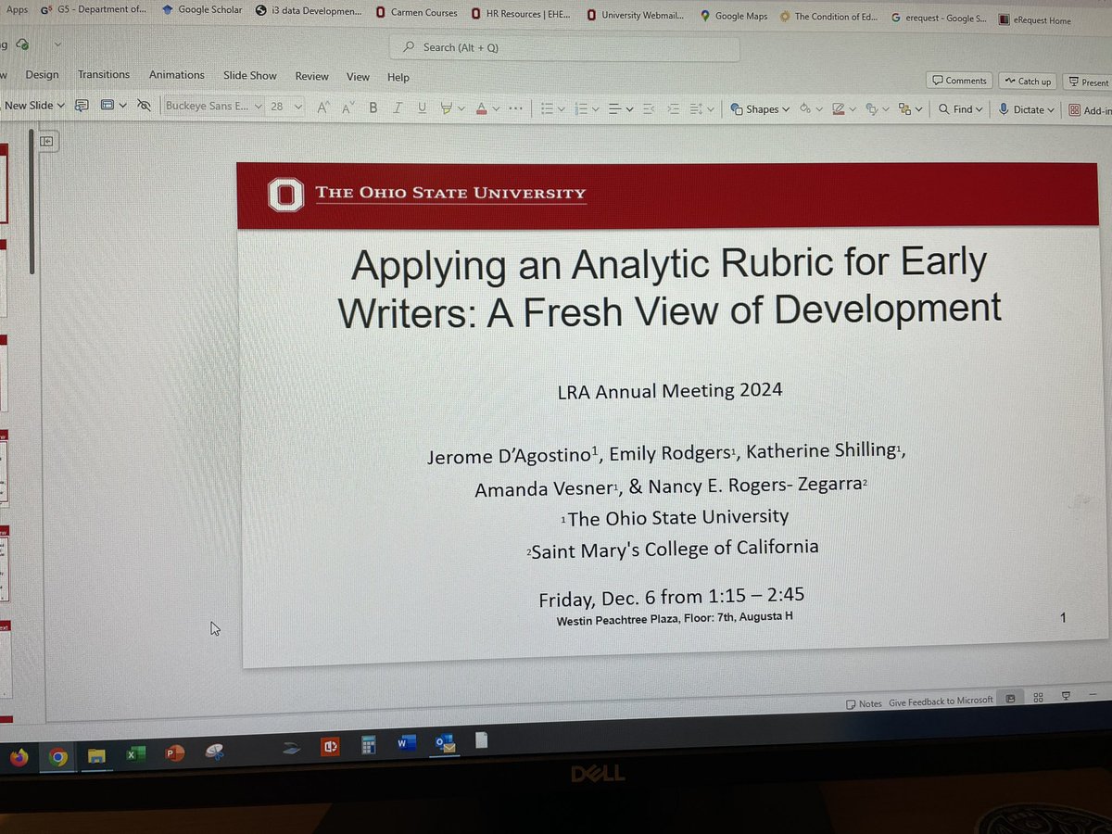Click the slide pane vertical scrollbar
This screenshot has width=1112, height=834.
coord(31,204)
